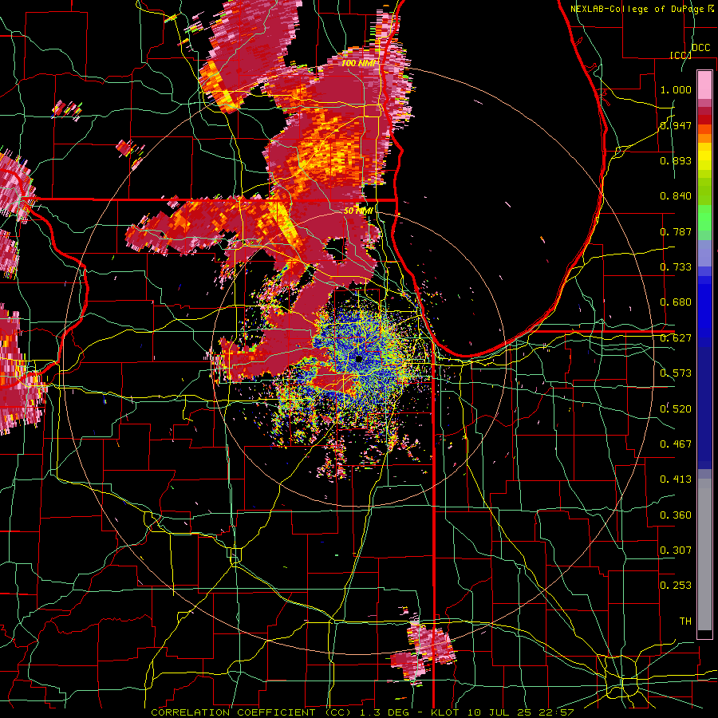
Task: Click the 0.787 color scale value
Action: [676, 231]
